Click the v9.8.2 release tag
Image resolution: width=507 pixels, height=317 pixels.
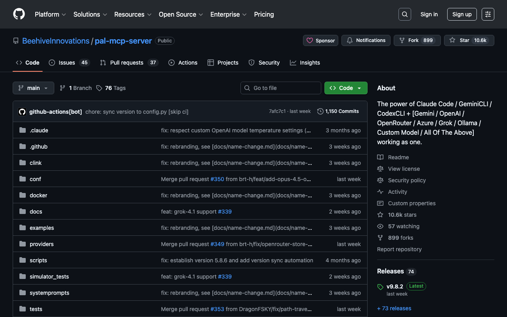[x=395, y=286]
